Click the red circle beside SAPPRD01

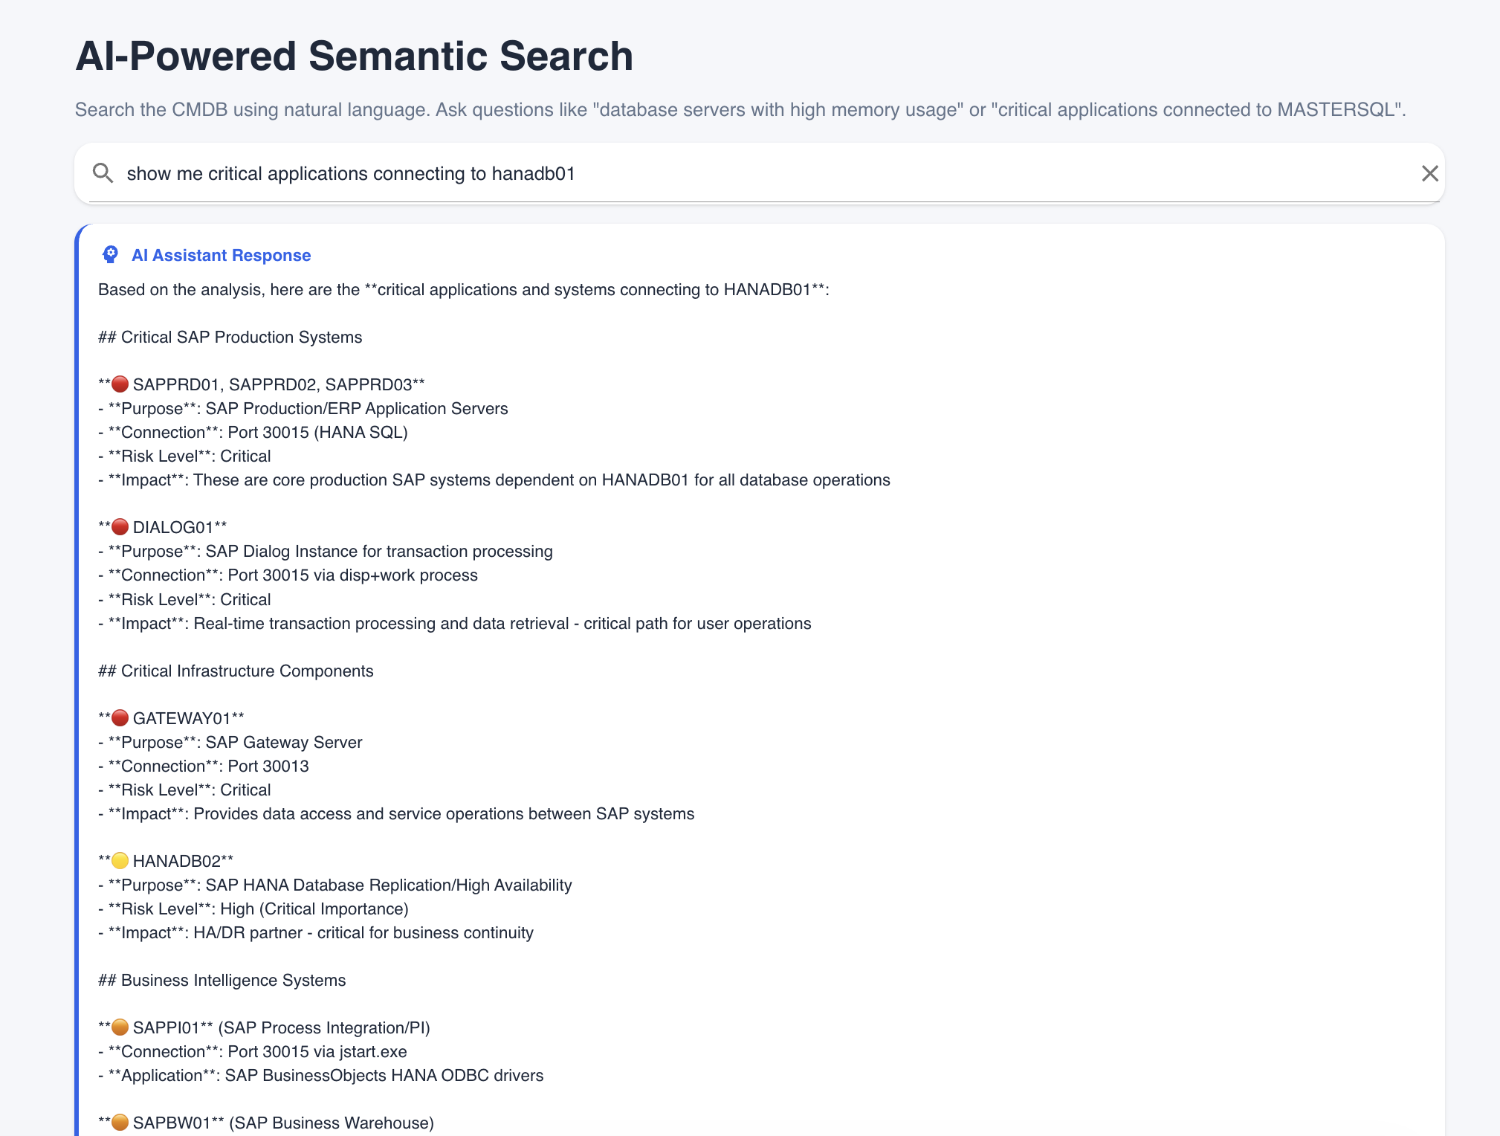pyautogui.click(x=120, y=384)
